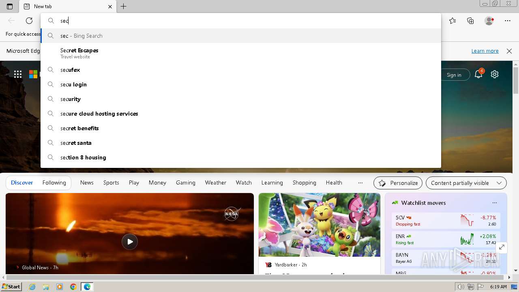519x292 pixels.
Task: Follow the Learn more link
Action: (485, 51)
